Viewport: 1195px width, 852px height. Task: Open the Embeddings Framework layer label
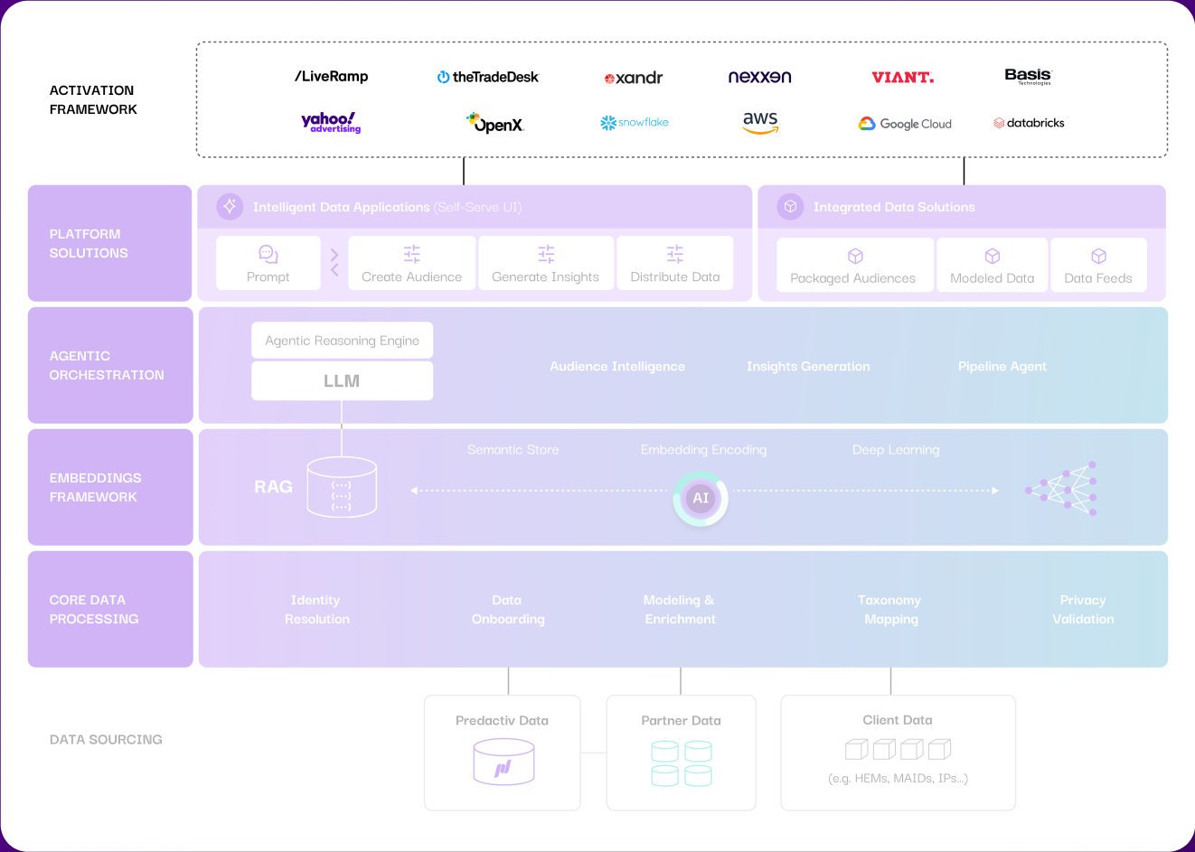point(110,487)
